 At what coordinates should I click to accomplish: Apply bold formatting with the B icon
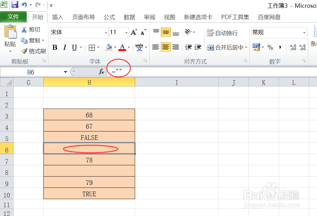pos(55,47)
